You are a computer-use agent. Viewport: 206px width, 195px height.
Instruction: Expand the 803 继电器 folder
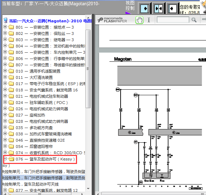[5, 39]
